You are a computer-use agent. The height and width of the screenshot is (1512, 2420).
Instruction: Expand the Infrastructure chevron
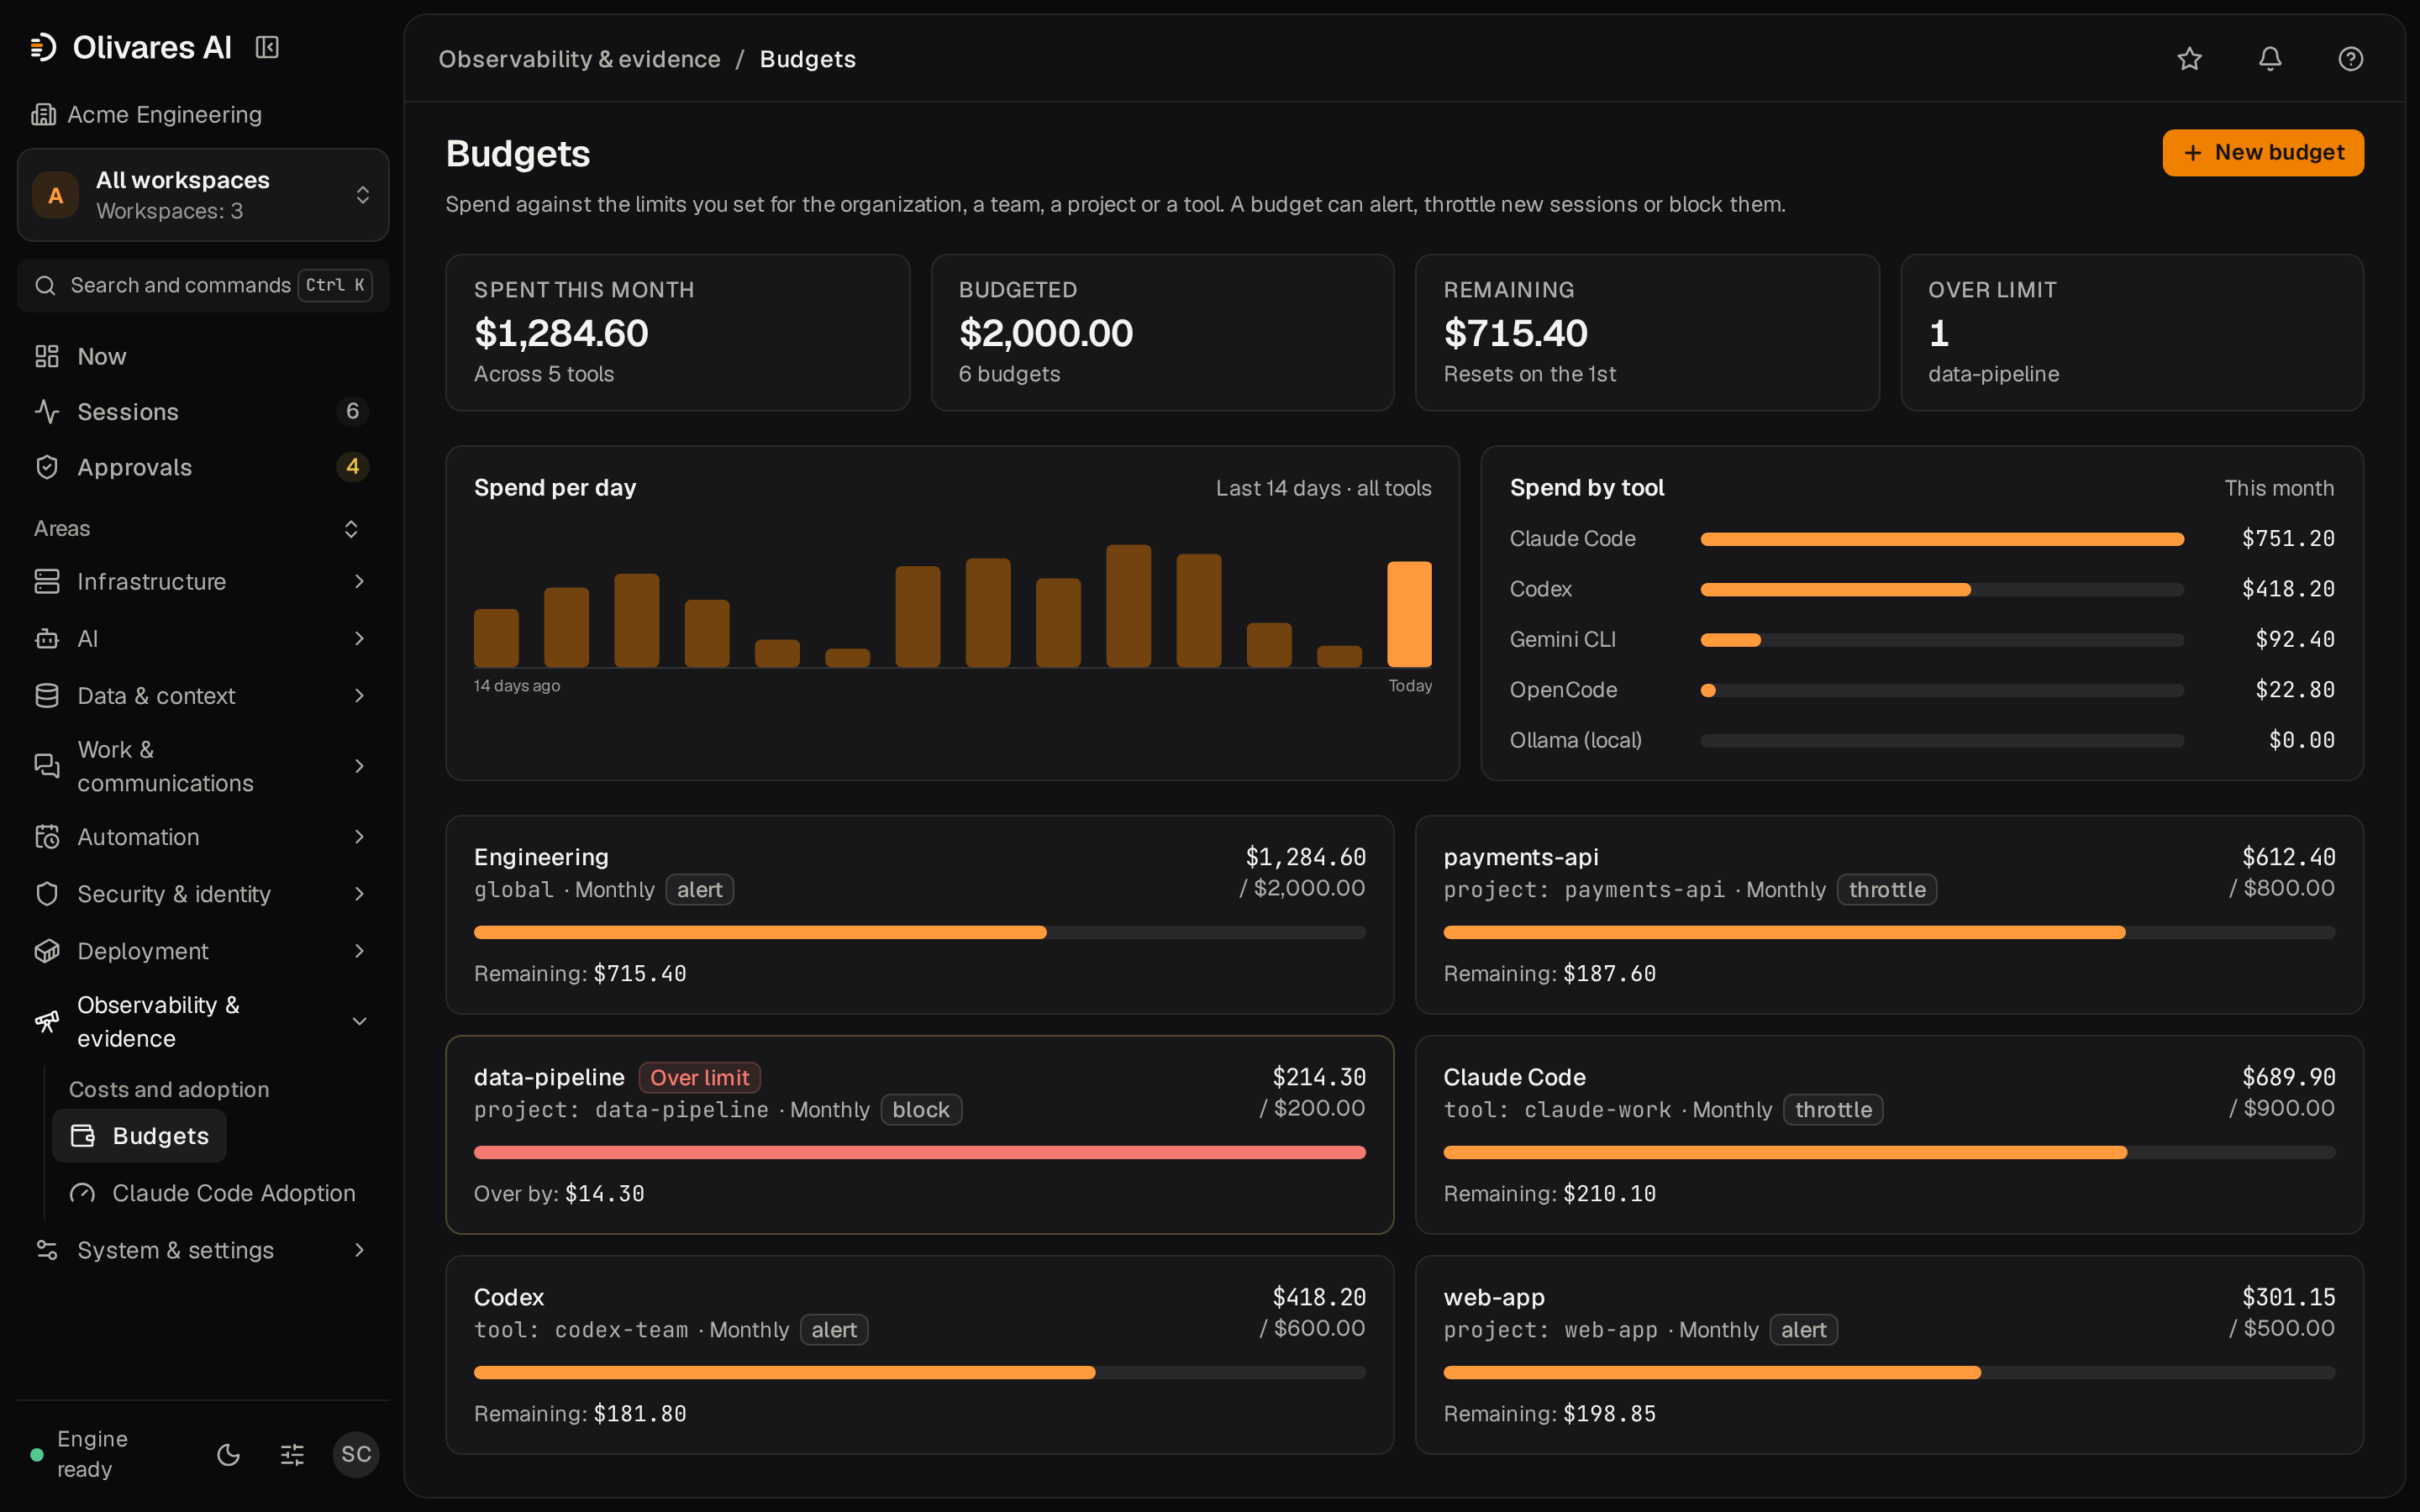pos(359,581)
